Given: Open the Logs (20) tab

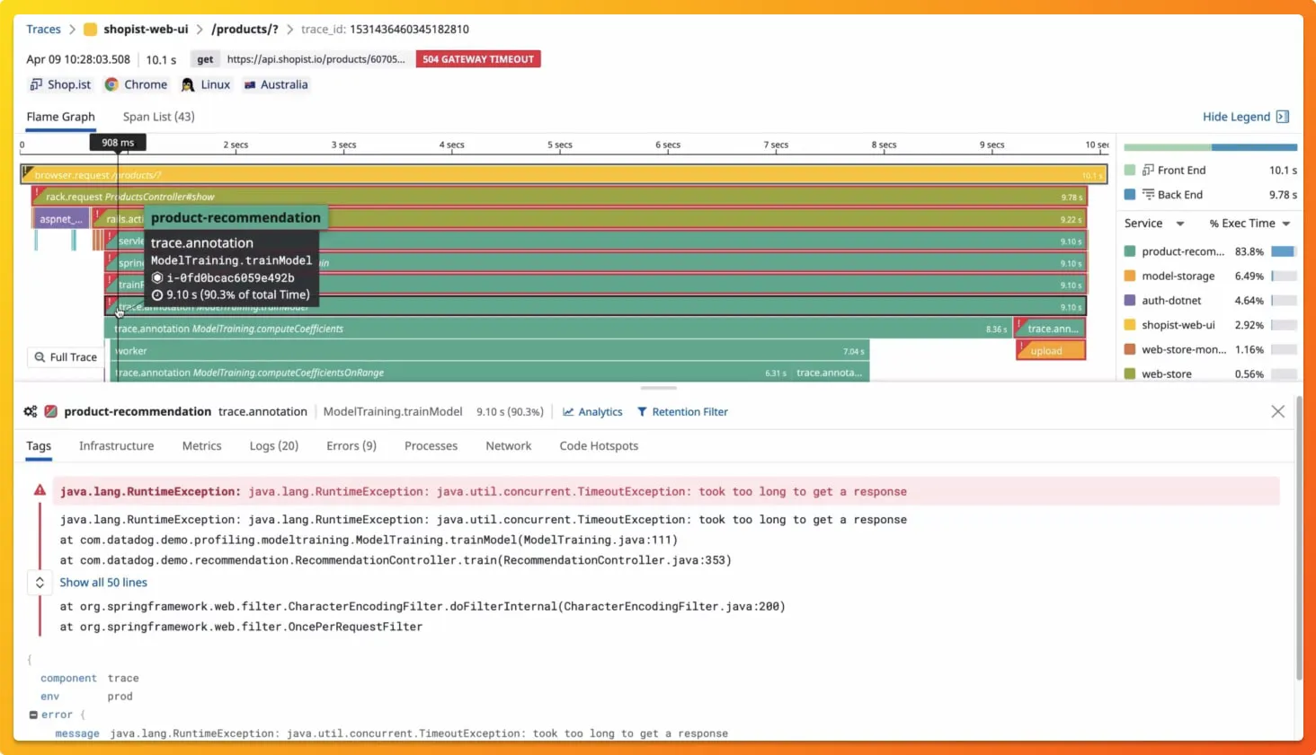Looking at the screenshot, I should [x=274, y=446].
